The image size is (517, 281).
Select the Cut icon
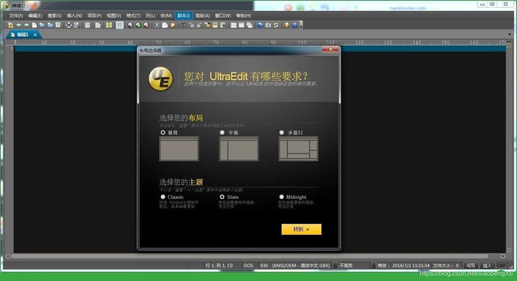point(157,25)
